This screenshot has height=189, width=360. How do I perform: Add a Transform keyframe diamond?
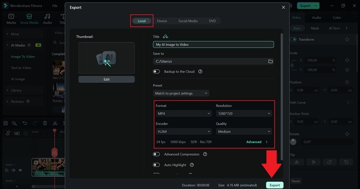tap(347, 40)
